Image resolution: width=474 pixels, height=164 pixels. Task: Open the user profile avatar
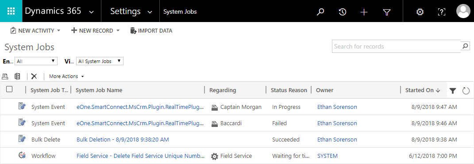tap(463, 11)
